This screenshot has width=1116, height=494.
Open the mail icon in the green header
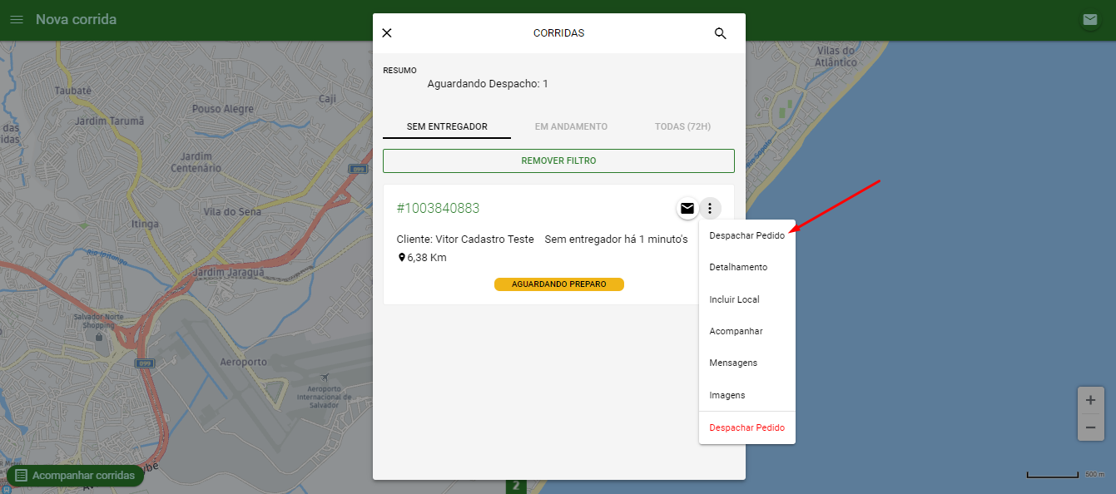point(1089,20)
